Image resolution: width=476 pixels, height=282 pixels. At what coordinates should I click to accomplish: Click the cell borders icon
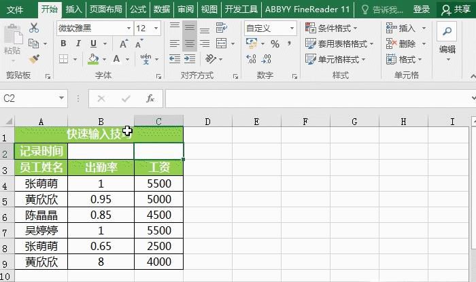63,59
